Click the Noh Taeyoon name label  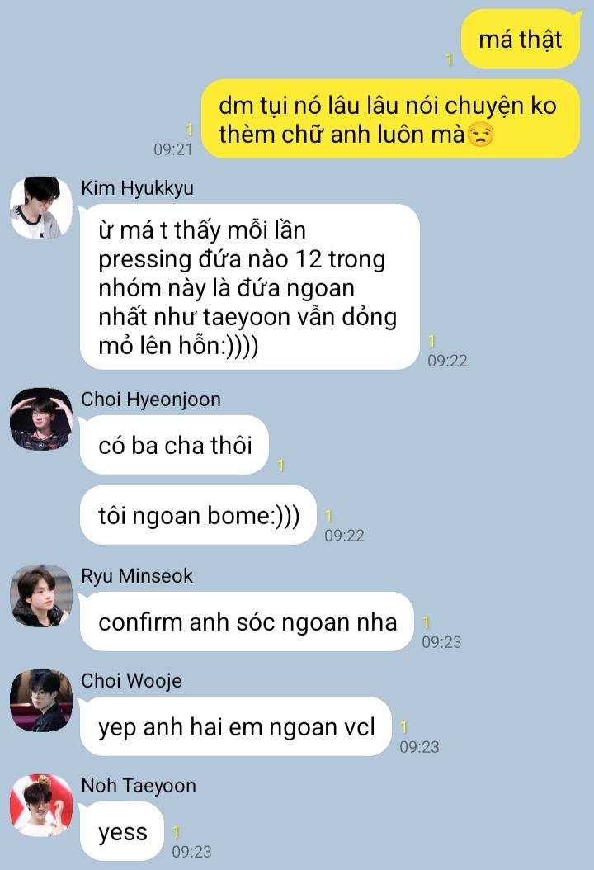(x=139, y=786)
